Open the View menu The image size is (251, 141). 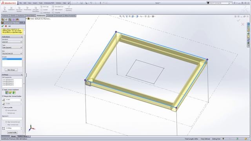point(29,3)
